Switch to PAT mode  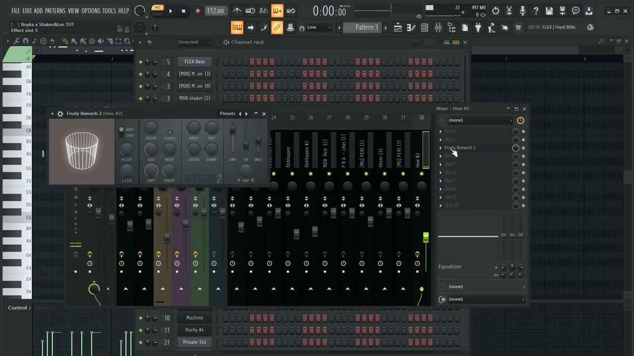158,8
